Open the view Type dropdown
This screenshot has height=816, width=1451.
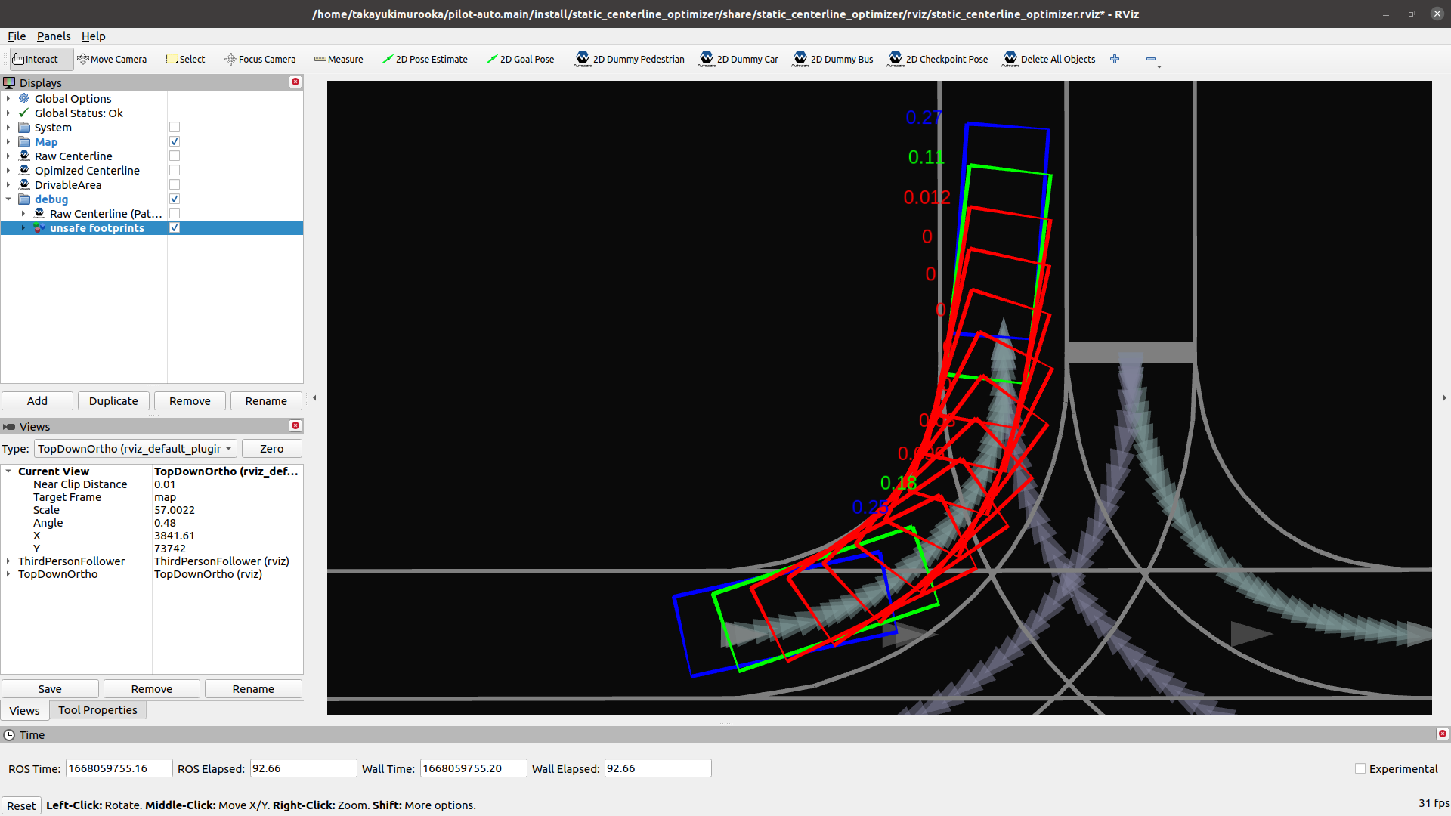(x=135, y=449)
